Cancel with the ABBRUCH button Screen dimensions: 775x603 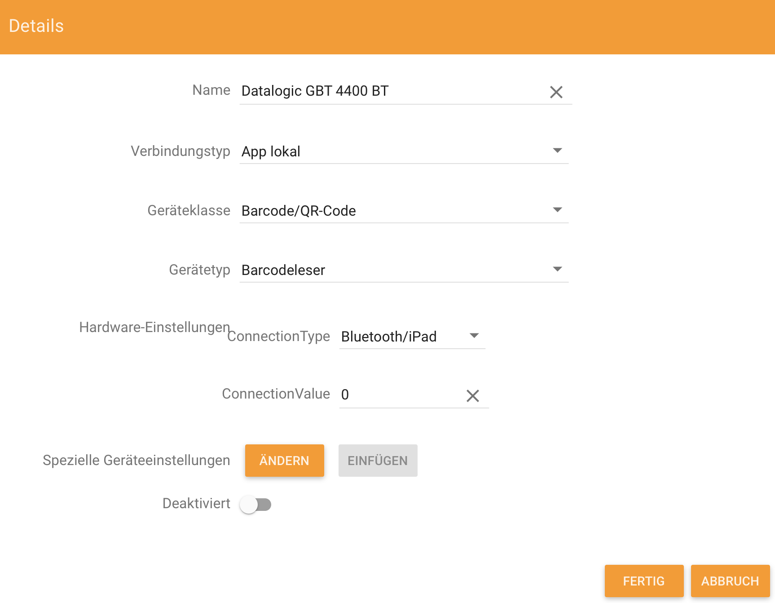coord(731,581)
